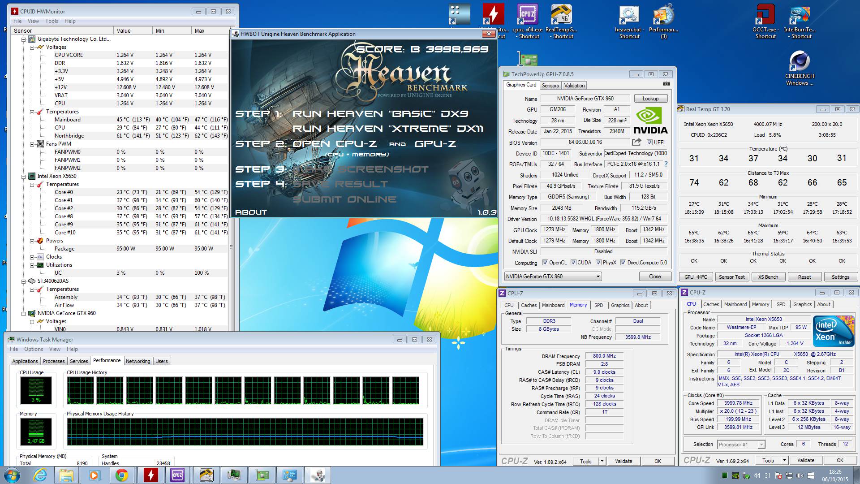This screenshot has width=860, height=484.
Task: Click the XS Bench button in Real Temp
Action: click(768, 277)
